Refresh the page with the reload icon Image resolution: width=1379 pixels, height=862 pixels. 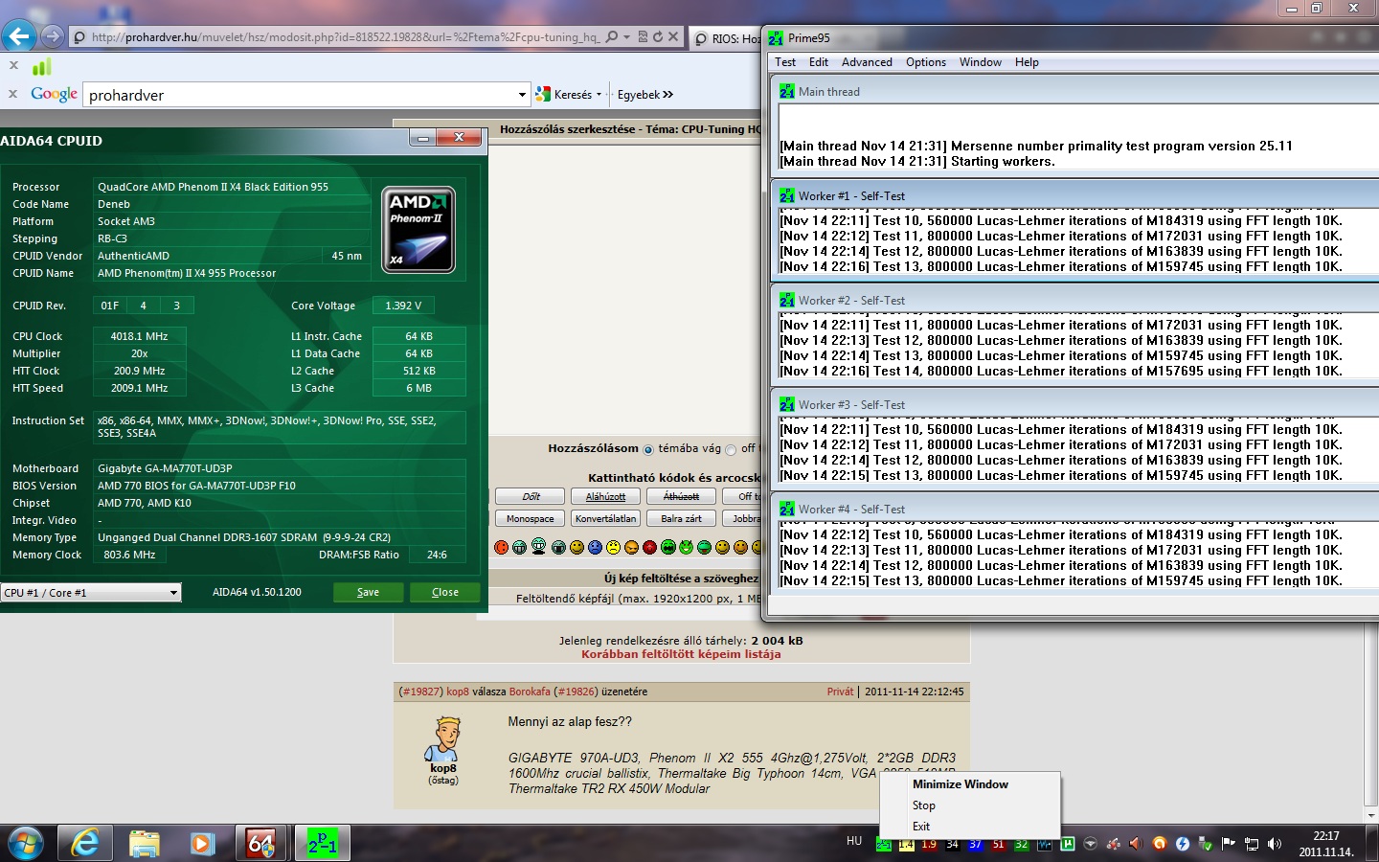pos(658,37)
